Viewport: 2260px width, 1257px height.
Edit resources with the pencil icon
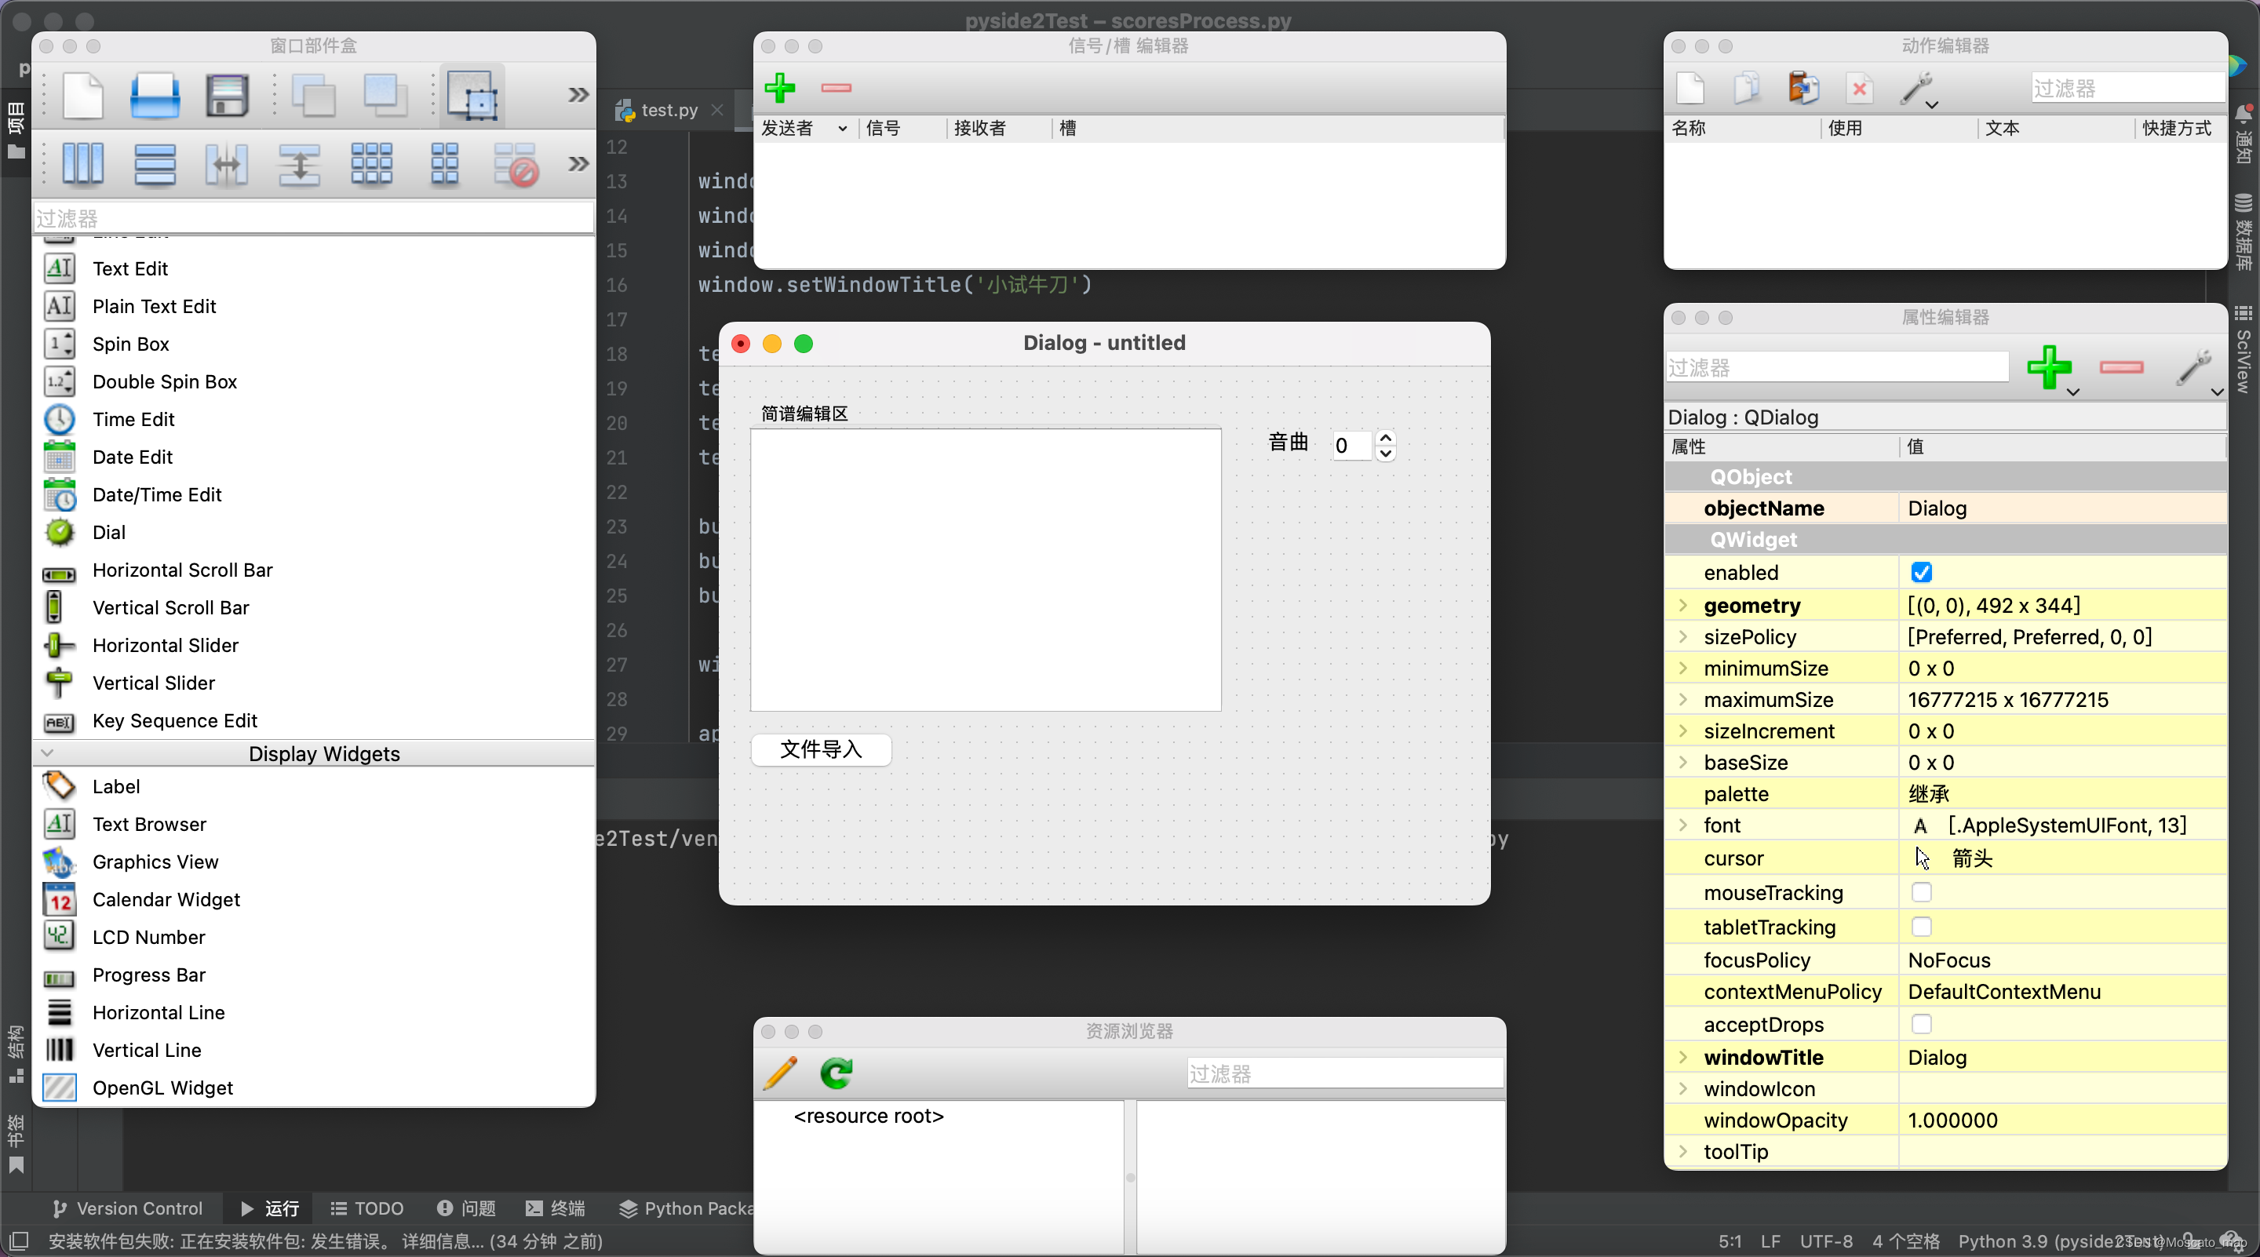[x=779, y=1073]
